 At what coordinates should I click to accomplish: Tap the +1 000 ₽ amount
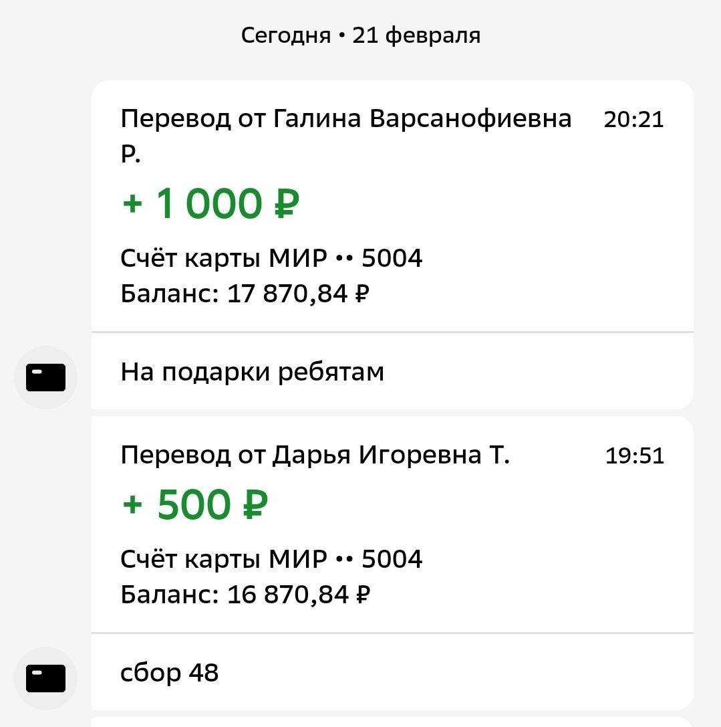pos(210,204)
